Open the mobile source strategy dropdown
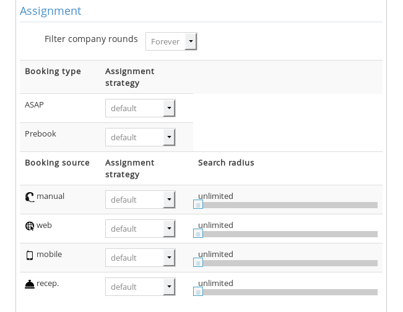Viewport: 403px width, 312px height. click(141, 258)
